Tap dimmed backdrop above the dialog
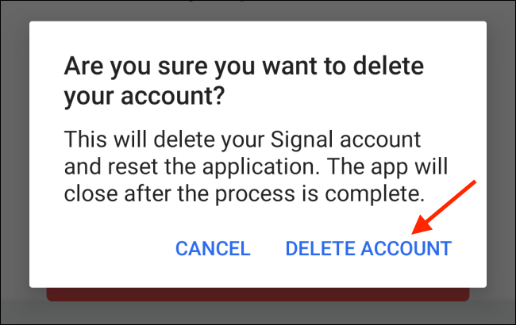The width and height of the screenshot is (516, 325). coord(258,10)
